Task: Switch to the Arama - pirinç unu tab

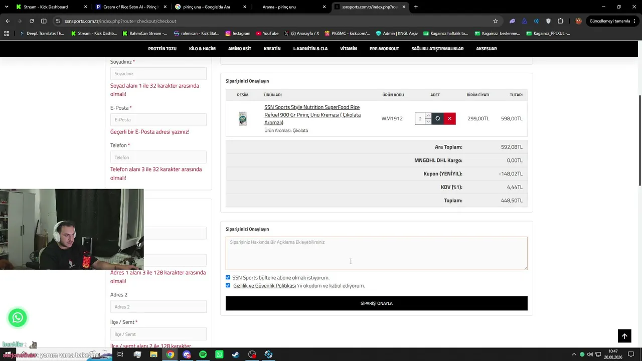Action: click(289, 7)
